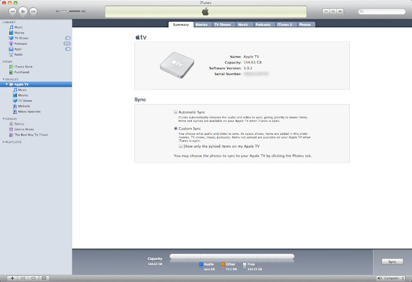The width and height of the screenshot is (412, 282).
Task: Click the orange Other color swatch
Action: pyautogui.click(x=223, y=264)
